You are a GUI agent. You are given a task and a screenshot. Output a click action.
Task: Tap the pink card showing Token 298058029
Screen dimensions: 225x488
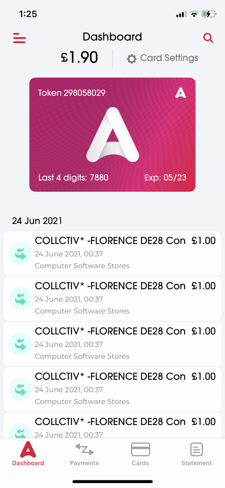pyautogui.click(x=112, y=135)
